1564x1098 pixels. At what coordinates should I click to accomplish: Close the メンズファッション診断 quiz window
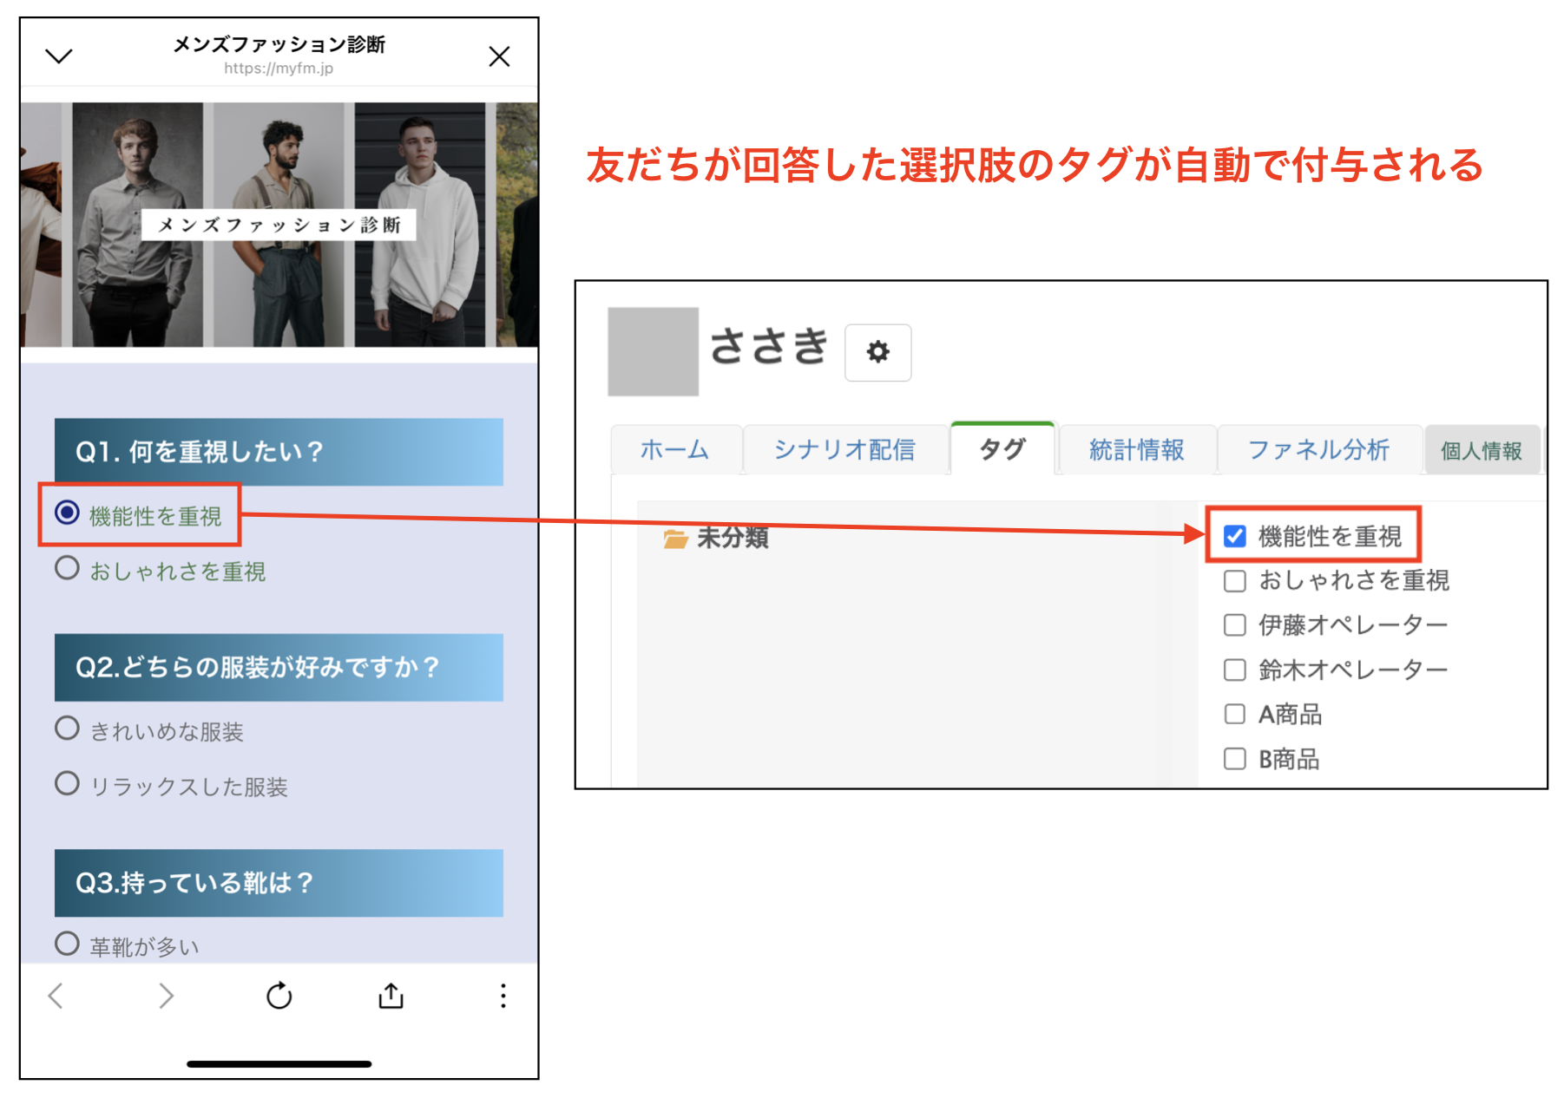[499, 56]
